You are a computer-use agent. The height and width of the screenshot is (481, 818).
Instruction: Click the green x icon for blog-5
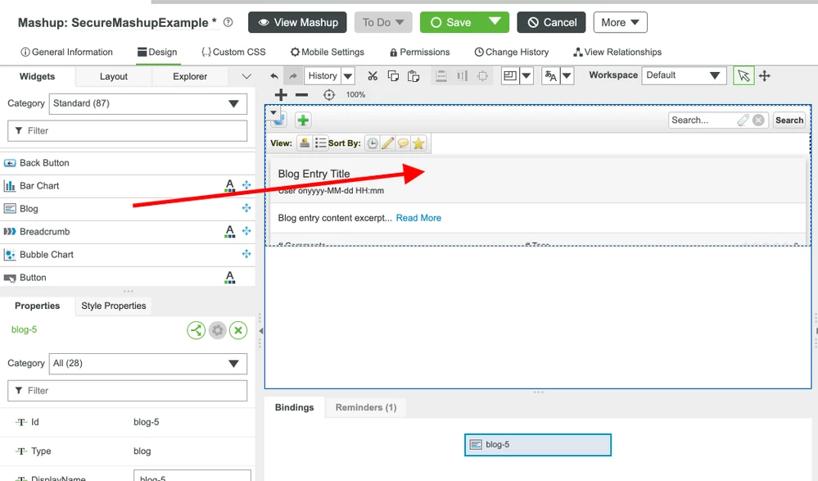[x=238, y=330]
